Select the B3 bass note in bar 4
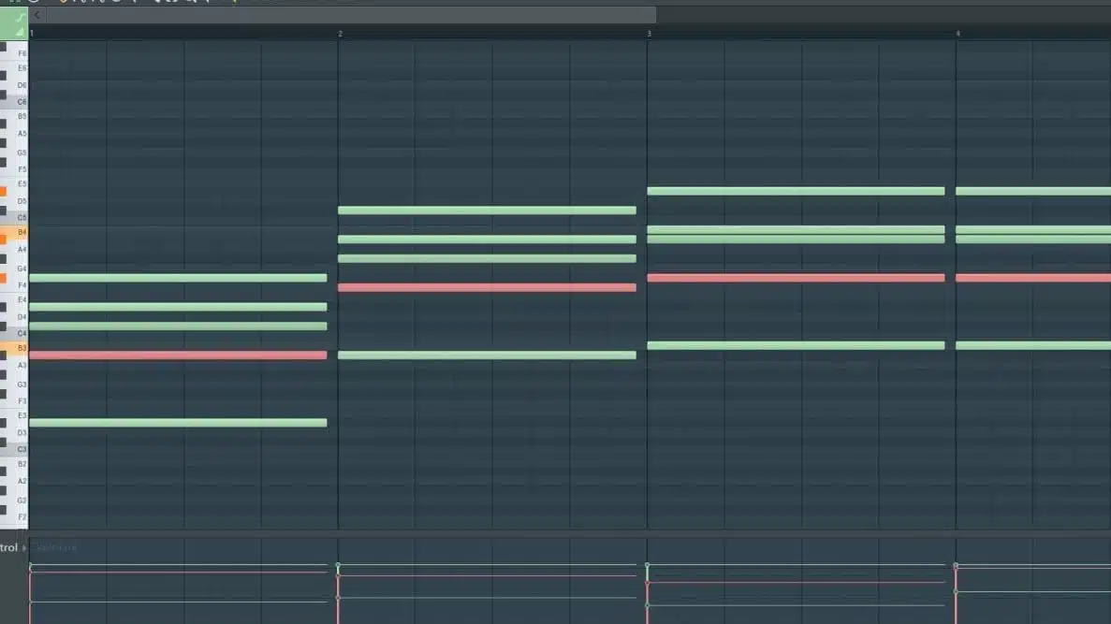The width and height of the screenshot is (1111, 624). point(1033,345)
